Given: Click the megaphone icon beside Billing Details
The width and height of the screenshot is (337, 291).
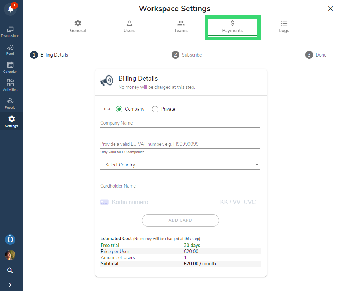Looking at the screenshot, I should (x=107, y=81).
